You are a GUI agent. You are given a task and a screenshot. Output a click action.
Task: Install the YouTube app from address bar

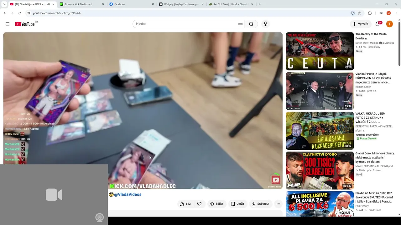[353, 13]
